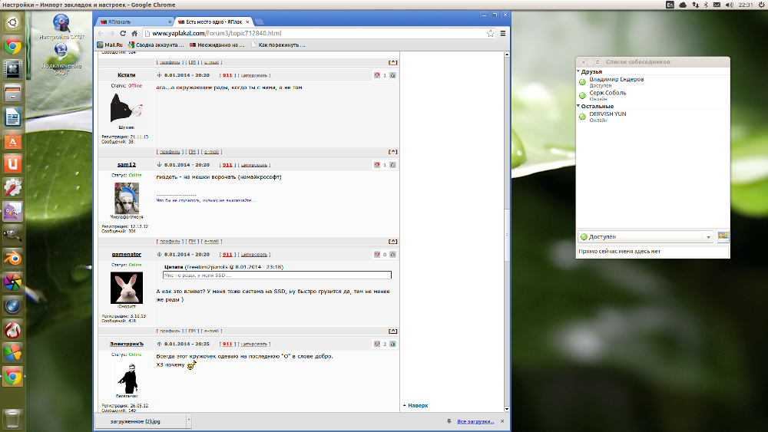Close the 'Есть место одно' tab
Viewport: 768px width, 432px height.
tap(247, 22)
